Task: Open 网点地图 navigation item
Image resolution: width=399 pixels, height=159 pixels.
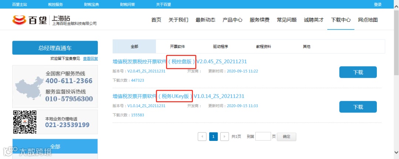Action: (368, 20)
